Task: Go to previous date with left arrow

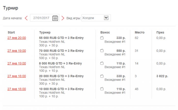Action: 26,18
